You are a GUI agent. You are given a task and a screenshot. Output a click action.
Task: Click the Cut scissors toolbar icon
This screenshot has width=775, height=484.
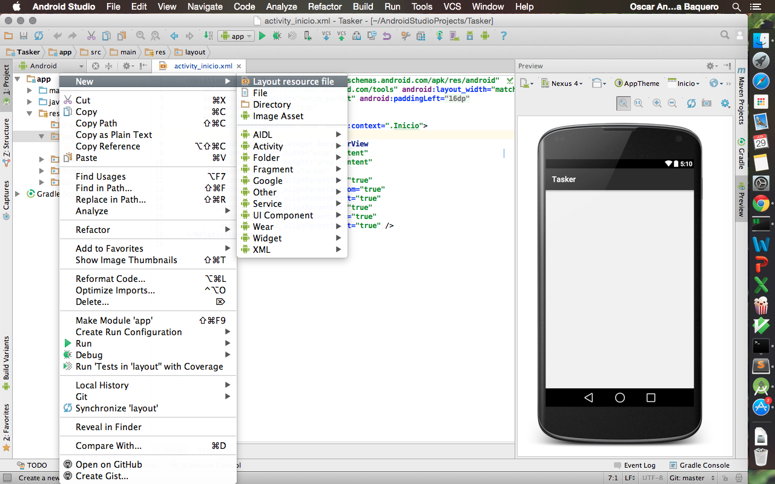point(91,36)
